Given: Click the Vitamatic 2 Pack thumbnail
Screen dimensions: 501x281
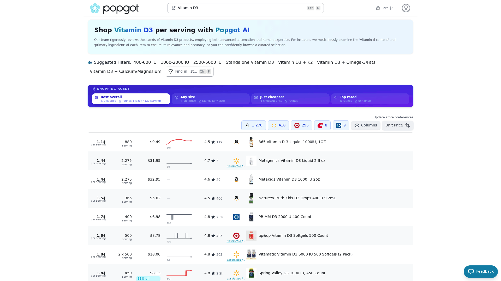Looking at the screenshot, I should click(251, 254).
